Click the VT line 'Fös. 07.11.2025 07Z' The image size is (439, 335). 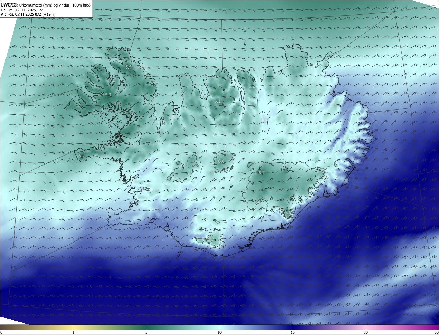coord(28,14)
